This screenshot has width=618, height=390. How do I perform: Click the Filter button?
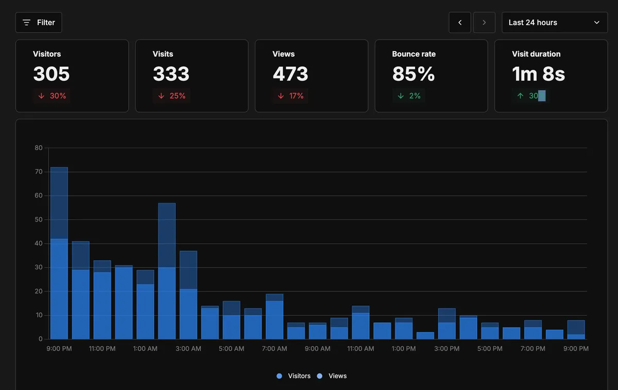point(39,22)
